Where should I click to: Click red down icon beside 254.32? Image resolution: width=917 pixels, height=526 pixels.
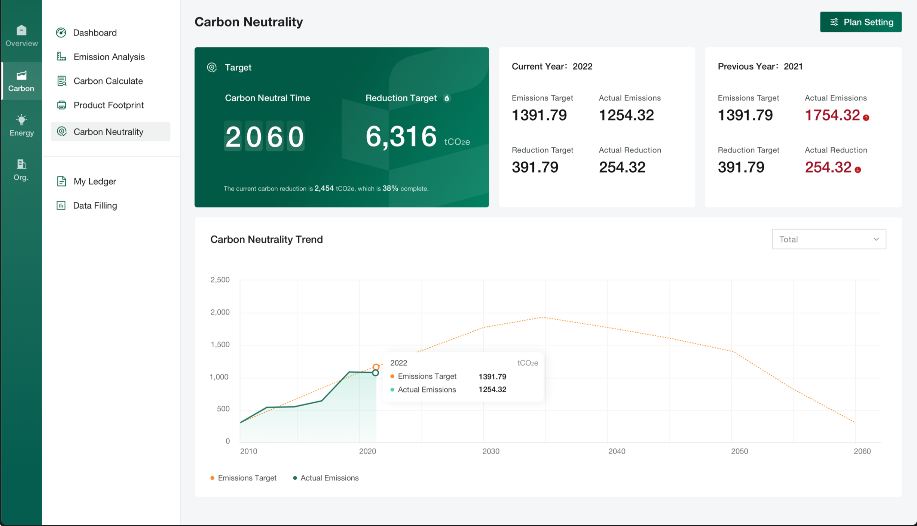click(858, 170)
